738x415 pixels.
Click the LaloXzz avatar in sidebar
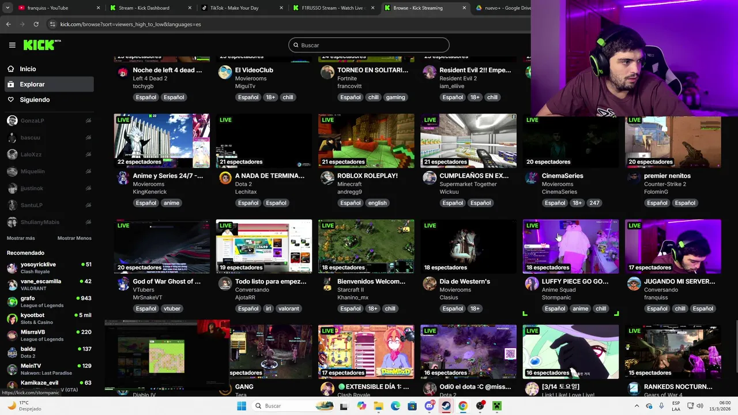click(12, 154)
